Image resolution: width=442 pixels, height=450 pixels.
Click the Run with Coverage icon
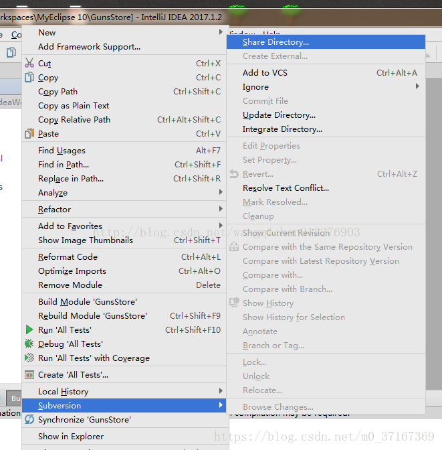[29, 358]
